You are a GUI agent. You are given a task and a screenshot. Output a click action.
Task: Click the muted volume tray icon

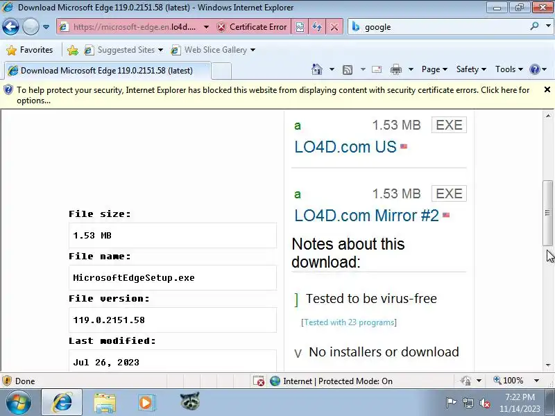(x=484, y=403)
